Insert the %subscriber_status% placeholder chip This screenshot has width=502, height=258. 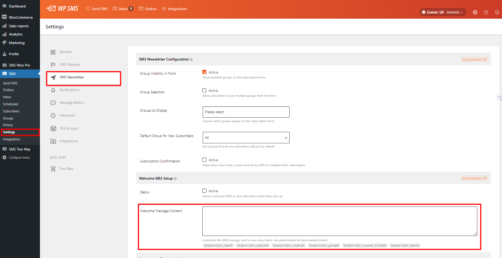tap(289, 245)
